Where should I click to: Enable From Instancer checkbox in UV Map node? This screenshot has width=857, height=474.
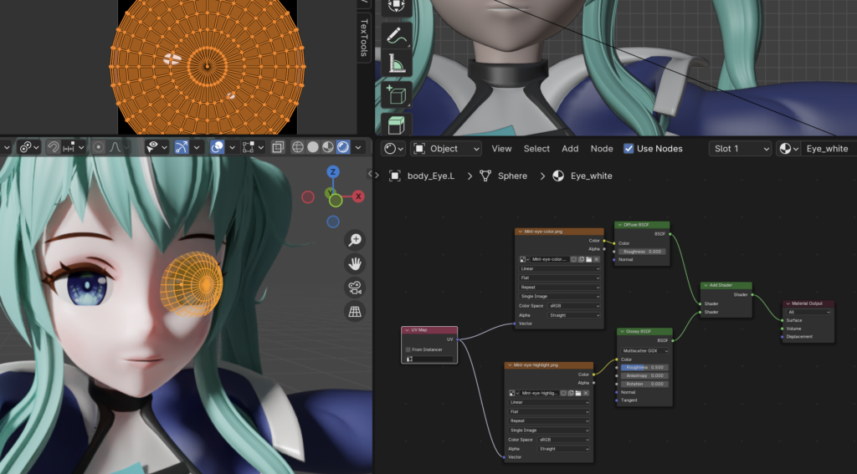click(408, 349)
